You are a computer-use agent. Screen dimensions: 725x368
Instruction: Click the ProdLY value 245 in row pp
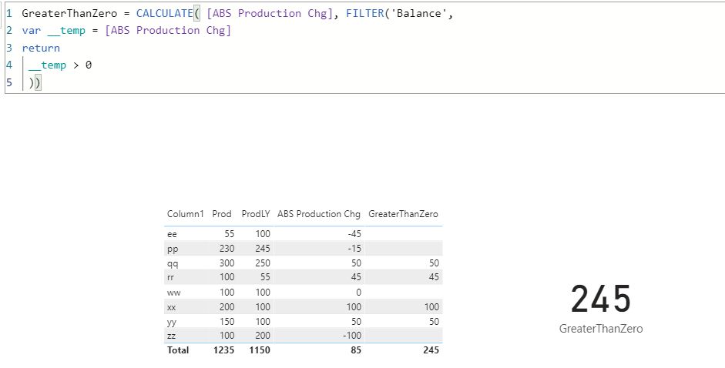262,249
